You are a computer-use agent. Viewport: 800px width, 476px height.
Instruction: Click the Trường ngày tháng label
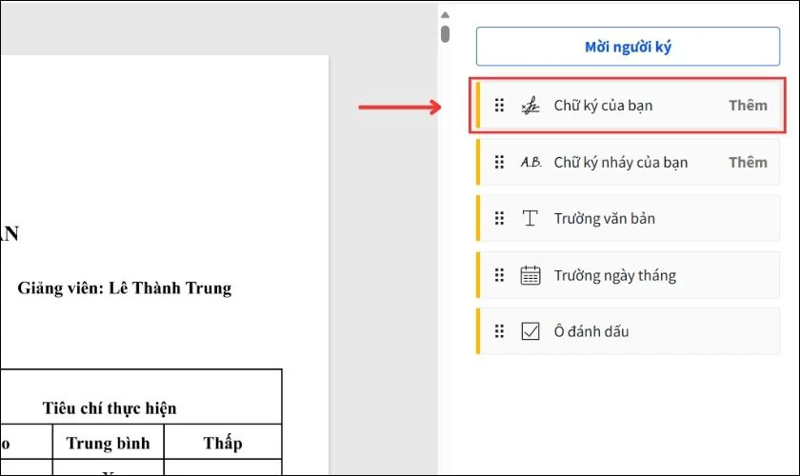point(615,275)
